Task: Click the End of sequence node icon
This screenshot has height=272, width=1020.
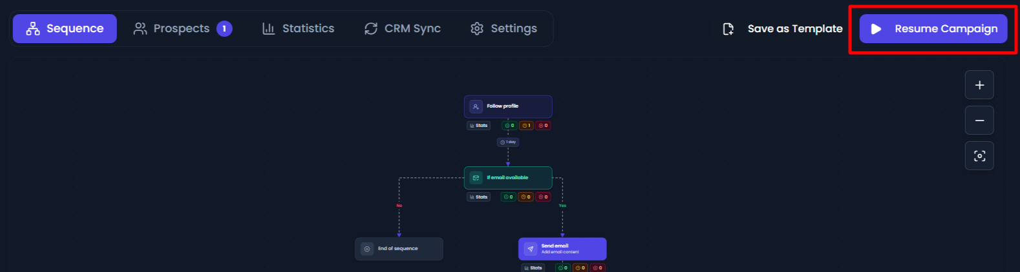Action: [x=367, y=249]
